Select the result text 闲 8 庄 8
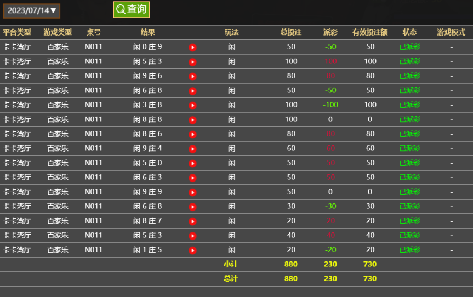 147,119
